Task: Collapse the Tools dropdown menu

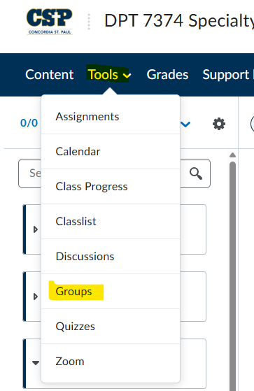Action: (109, 75)
